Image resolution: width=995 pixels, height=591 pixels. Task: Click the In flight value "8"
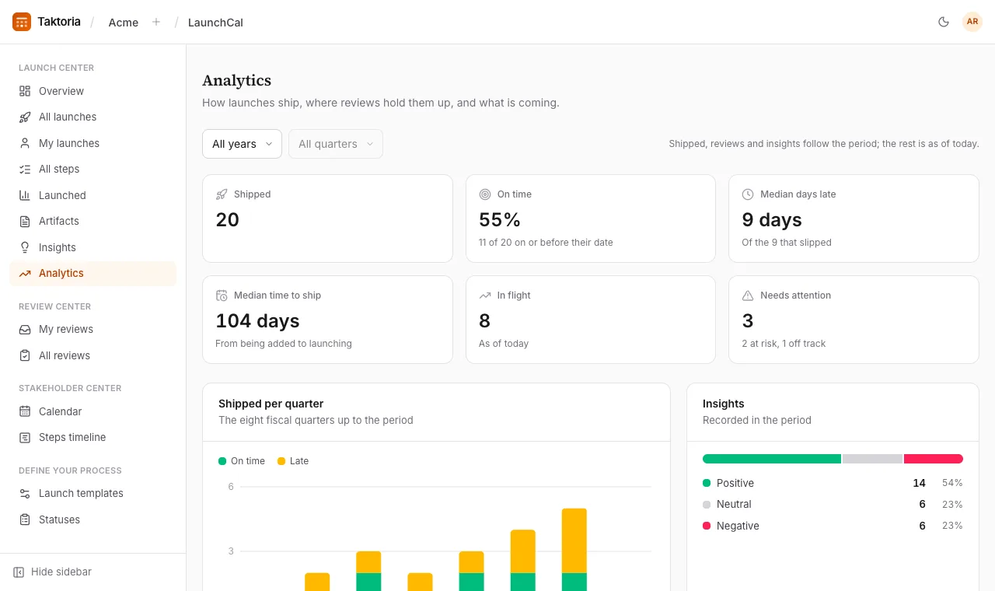tap(484, 320)
